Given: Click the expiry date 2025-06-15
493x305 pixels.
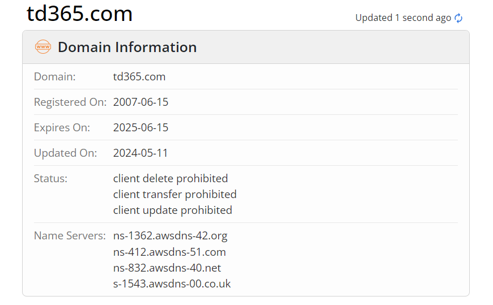Looking at the screenshot, I should point(141,127).
